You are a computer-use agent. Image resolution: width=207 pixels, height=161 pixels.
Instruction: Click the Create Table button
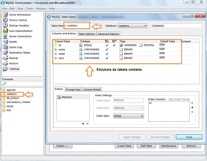click(x=124, y=146)
